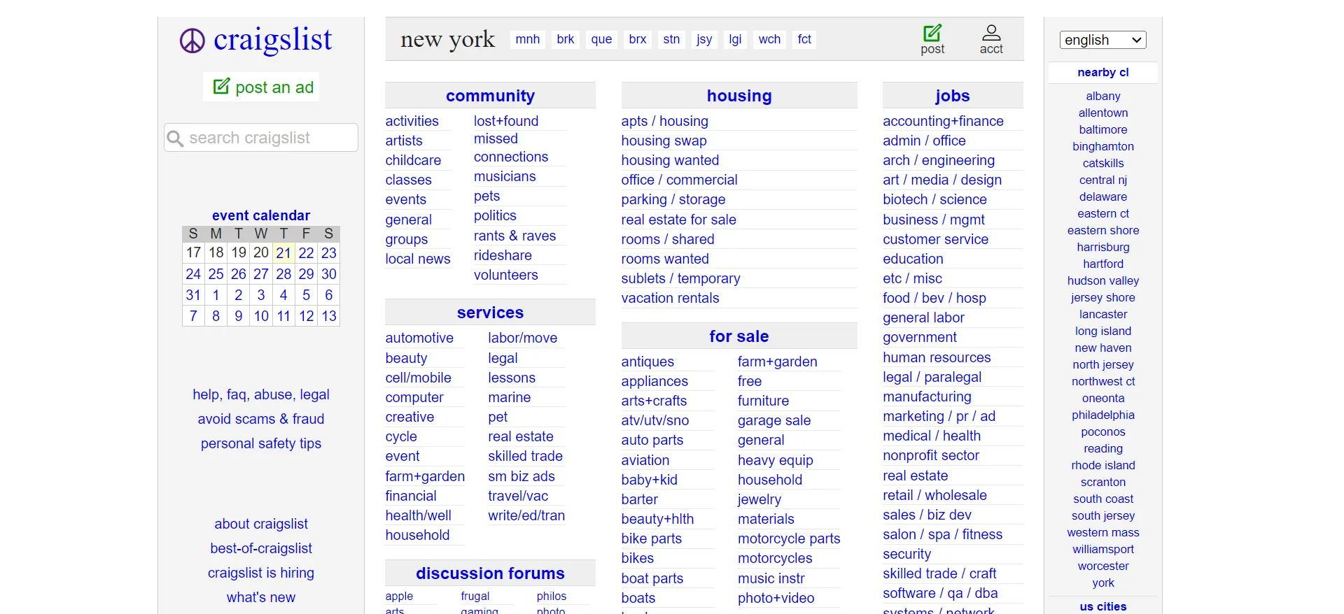The image size is (1344, 614).
Task: Click help, faq, abuse, legal link
Action: coord(261,394)
